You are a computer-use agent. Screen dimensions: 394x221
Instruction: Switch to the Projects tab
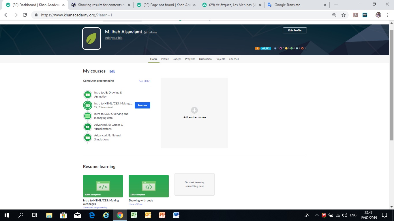click(220, 59)
